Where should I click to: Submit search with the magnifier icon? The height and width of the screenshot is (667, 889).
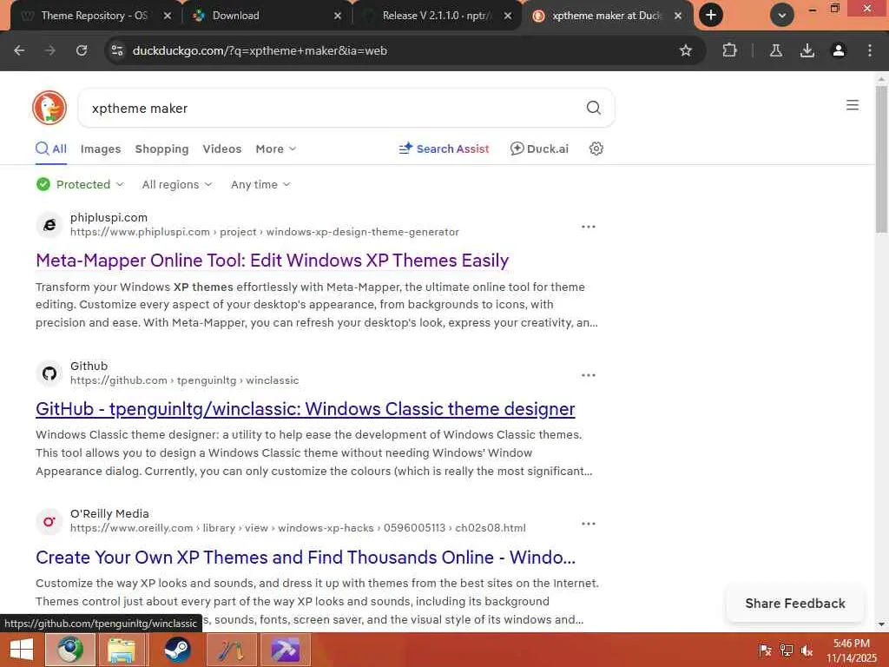[x=593, y=108]
